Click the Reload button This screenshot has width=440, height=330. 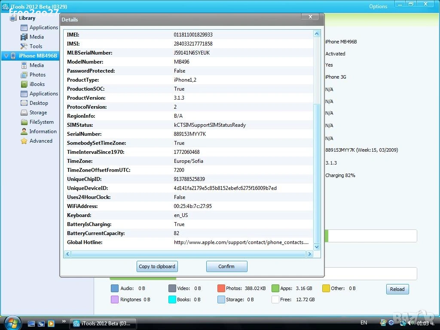pos(397,289)
